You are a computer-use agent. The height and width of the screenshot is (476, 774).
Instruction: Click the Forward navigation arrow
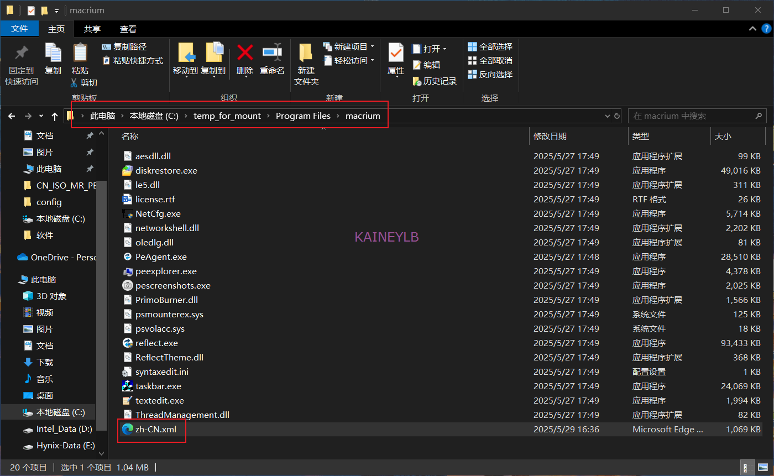(28, 116)
